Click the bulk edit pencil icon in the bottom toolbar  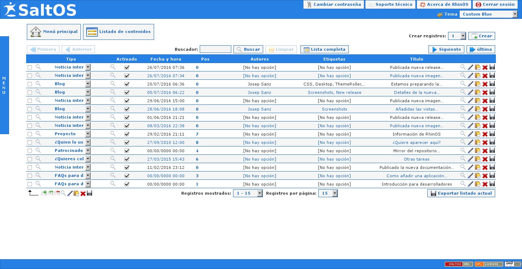tap(70, 193)
